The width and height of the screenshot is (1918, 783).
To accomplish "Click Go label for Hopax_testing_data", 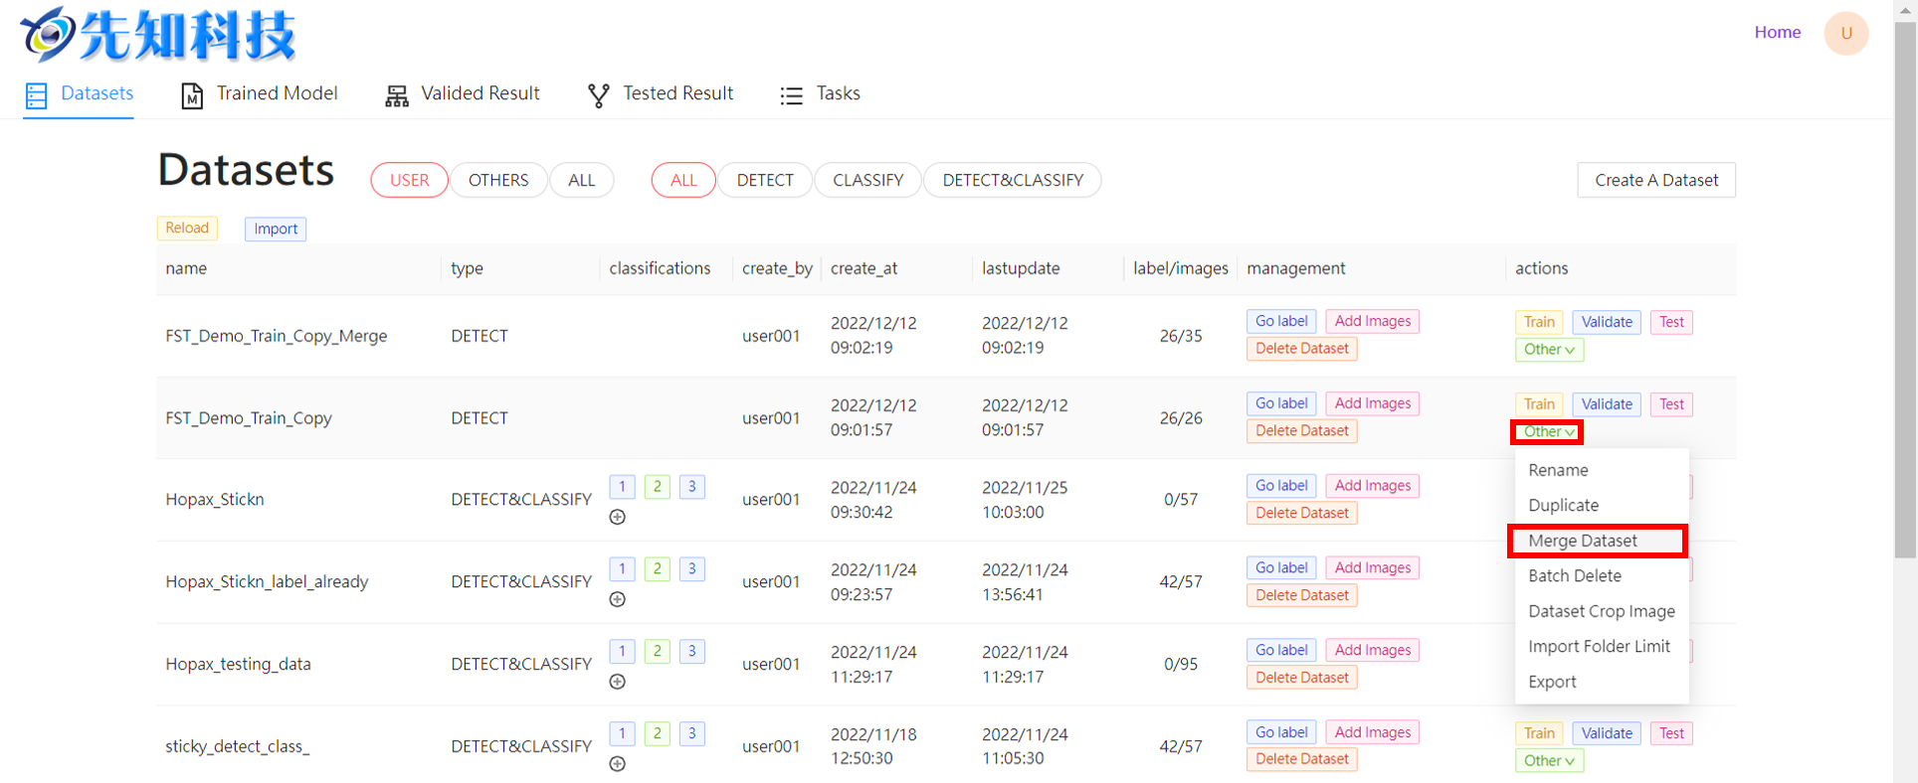I will 1281,650.
